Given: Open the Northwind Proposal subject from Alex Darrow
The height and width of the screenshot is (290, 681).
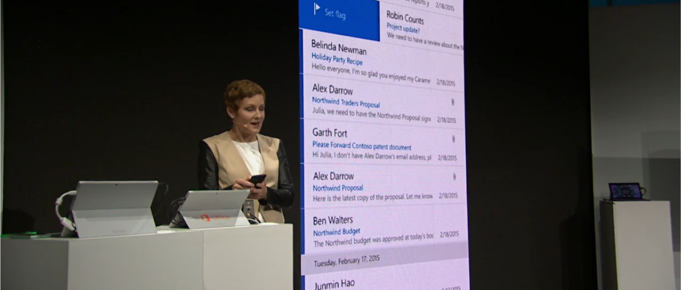Looking at the screenshot, I should pos(338,188).
